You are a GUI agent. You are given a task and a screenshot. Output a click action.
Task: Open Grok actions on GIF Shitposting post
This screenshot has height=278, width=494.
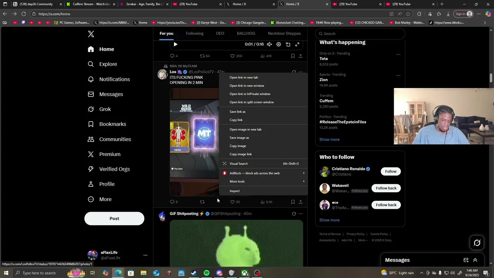pyautogui.click(x=294, y=214)
